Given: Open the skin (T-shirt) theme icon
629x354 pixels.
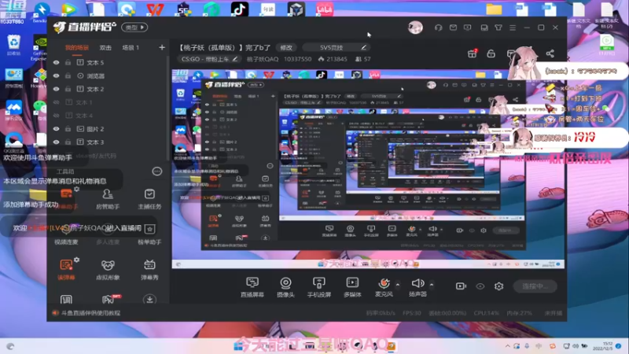Looking at the screenshot, I should pyautogui.click(x=498, y=28).
